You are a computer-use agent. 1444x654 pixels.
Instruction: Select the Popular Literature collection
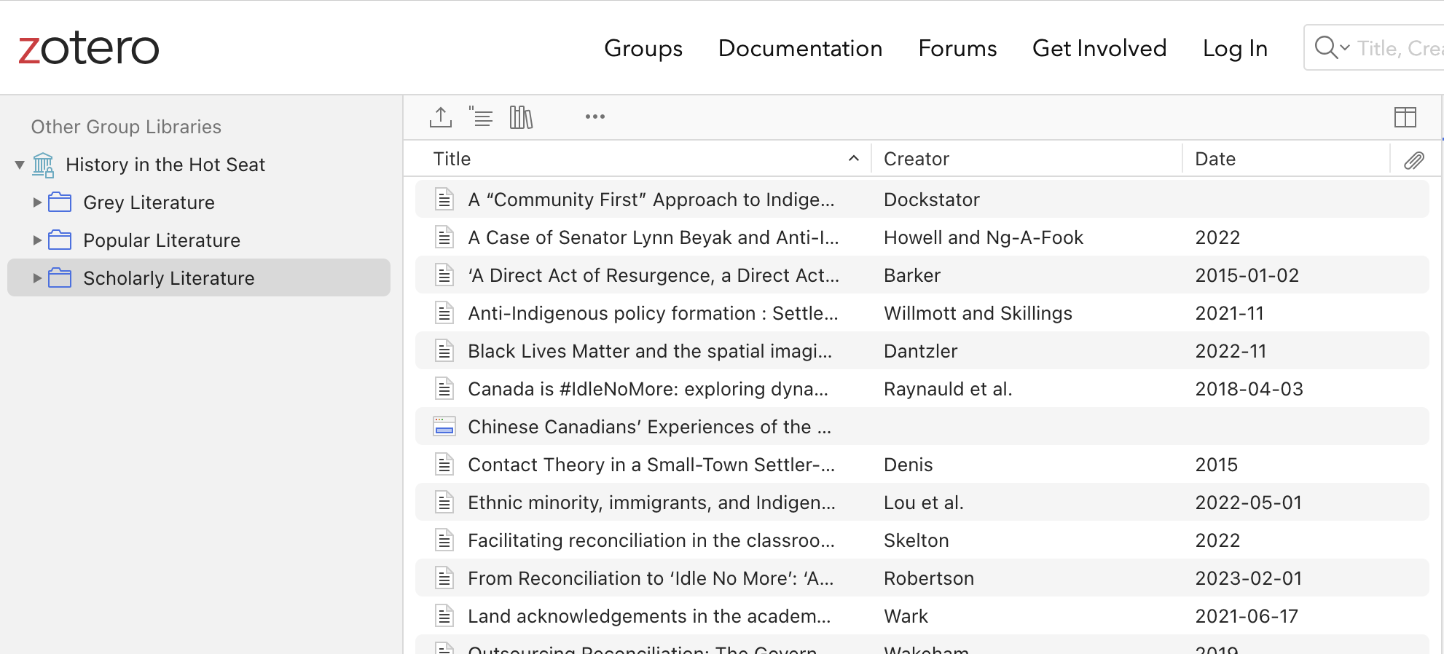[162, 240]
